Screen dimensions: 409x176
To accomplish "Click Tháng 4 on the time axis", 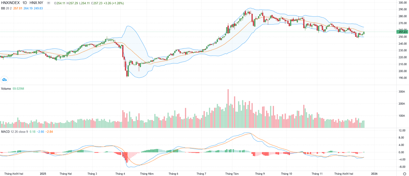I will [120, 174].
